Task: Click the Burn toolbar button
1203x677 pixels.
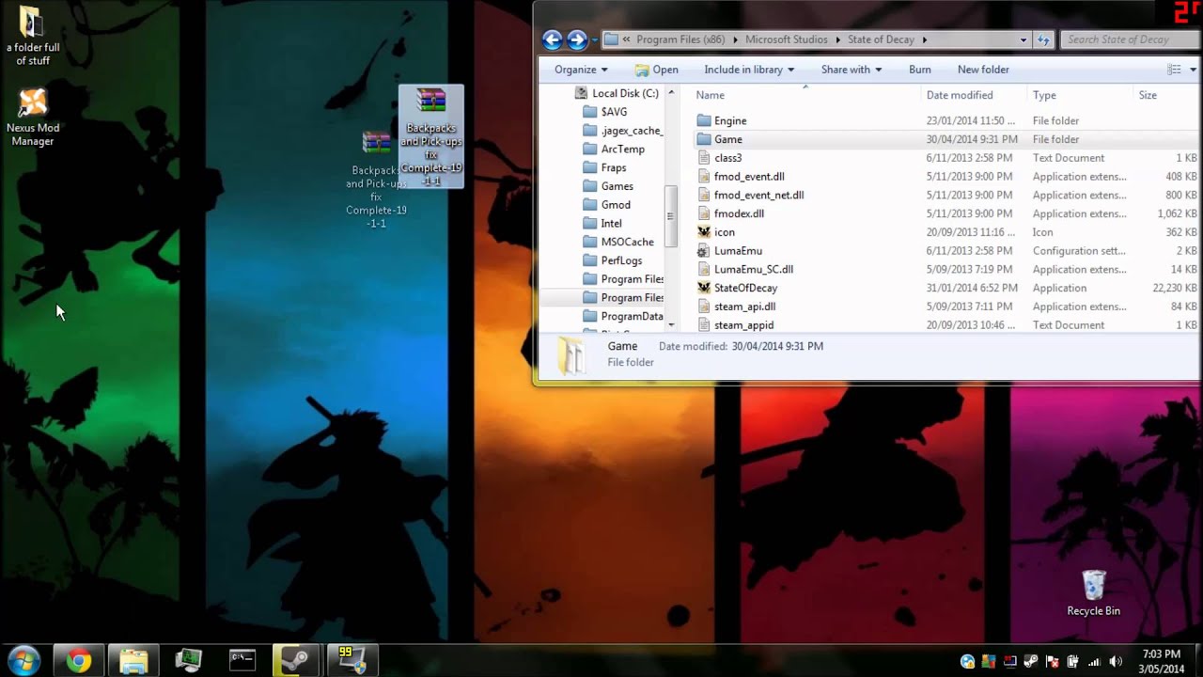Action: click(x=920, y=70)
